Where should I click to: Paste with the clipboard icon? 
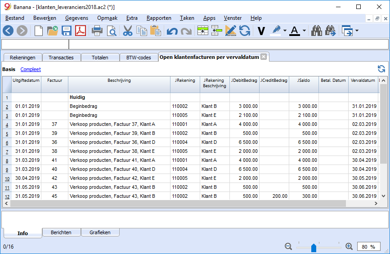pos(156,31)
